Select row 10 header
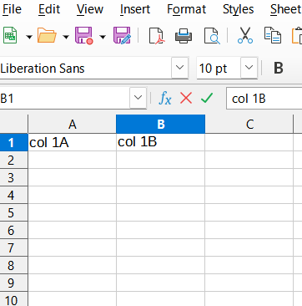The width and height of the screenshot is (302, 306). pos(13,299)
